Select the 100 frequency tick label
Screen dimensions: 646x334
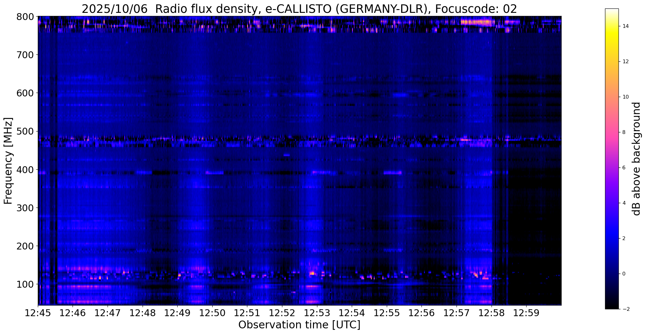click(x=25, y=285)
